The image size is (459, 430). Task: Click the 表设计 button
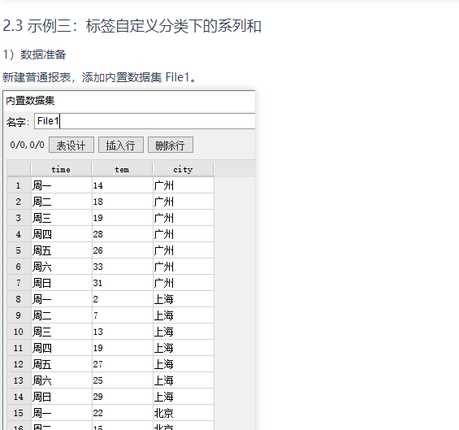(x=71, y=145)
